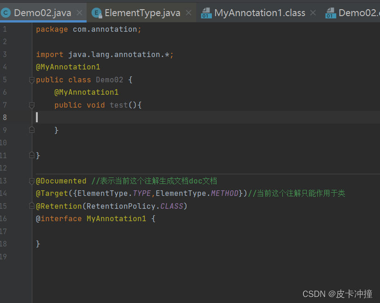Click @MyAnnotation1 above class declaration
The image size is (380, 303).
(x=68, y=67)
